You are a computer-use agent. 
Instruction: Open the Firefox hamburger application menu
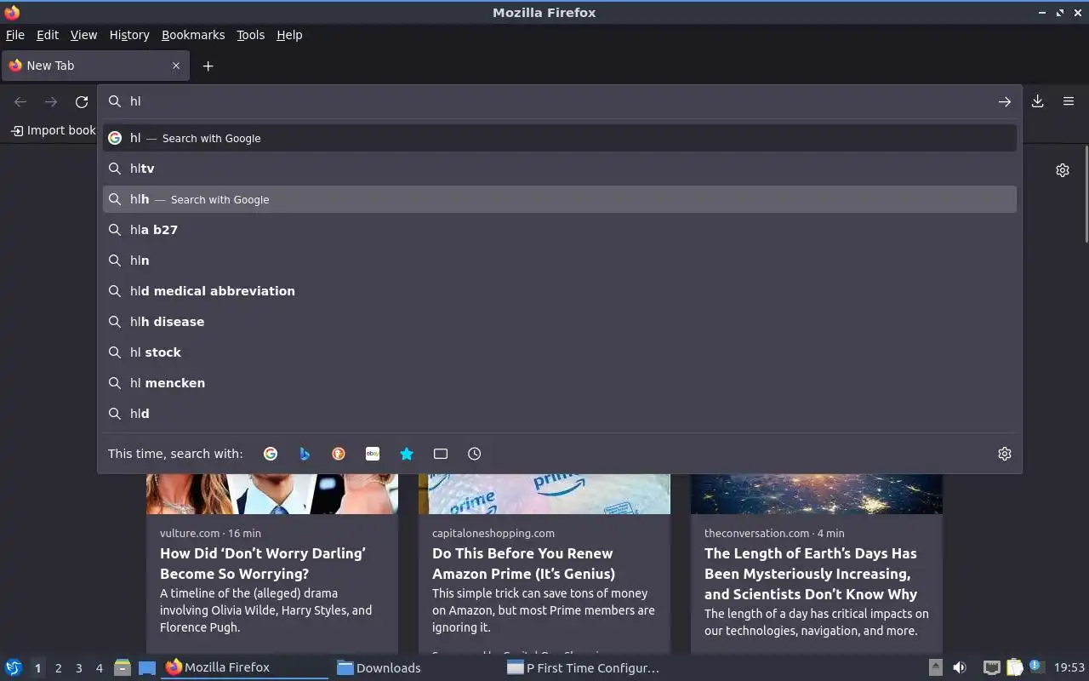click(x=1069, y=101)
